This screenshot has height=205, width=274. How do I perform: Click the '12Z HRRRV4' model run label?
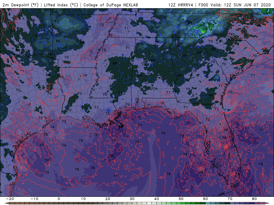(x=181, y=5)
